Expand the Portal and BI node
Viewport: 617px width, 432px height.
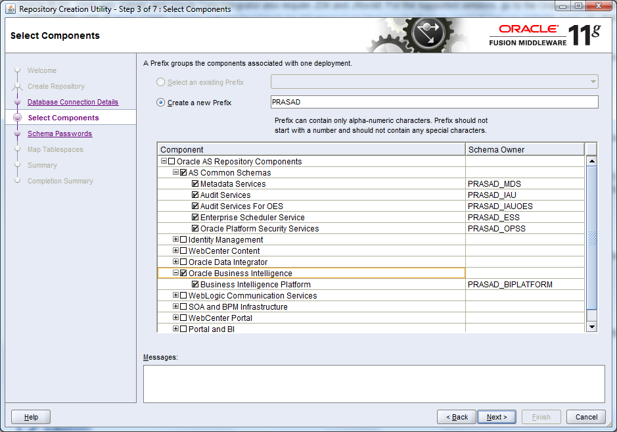(176, 328)
